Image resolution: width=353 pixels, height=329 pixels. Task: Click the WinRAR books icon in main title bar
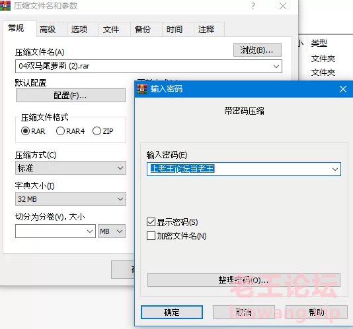[5, 5]
